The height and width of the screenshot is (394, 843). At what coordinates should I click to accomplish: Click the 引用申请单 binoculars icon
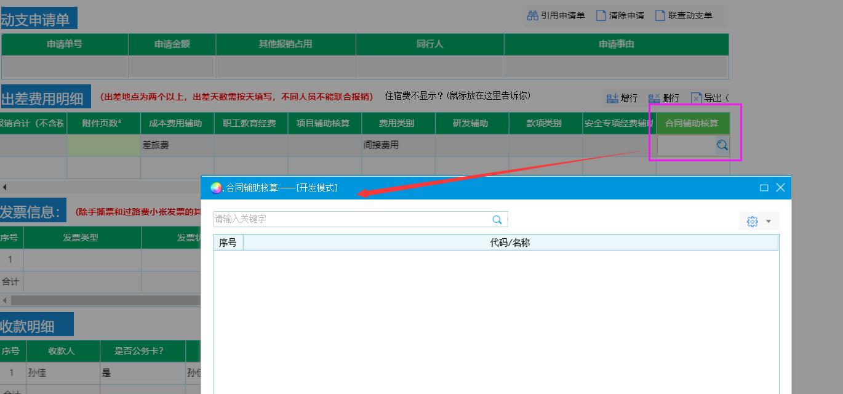tap(533, 15)
